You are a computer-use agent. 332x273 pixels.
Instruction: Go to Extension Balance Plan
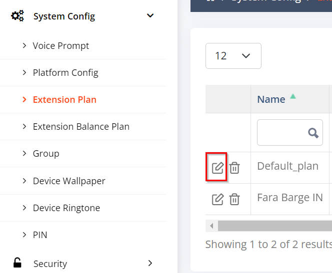81,127
